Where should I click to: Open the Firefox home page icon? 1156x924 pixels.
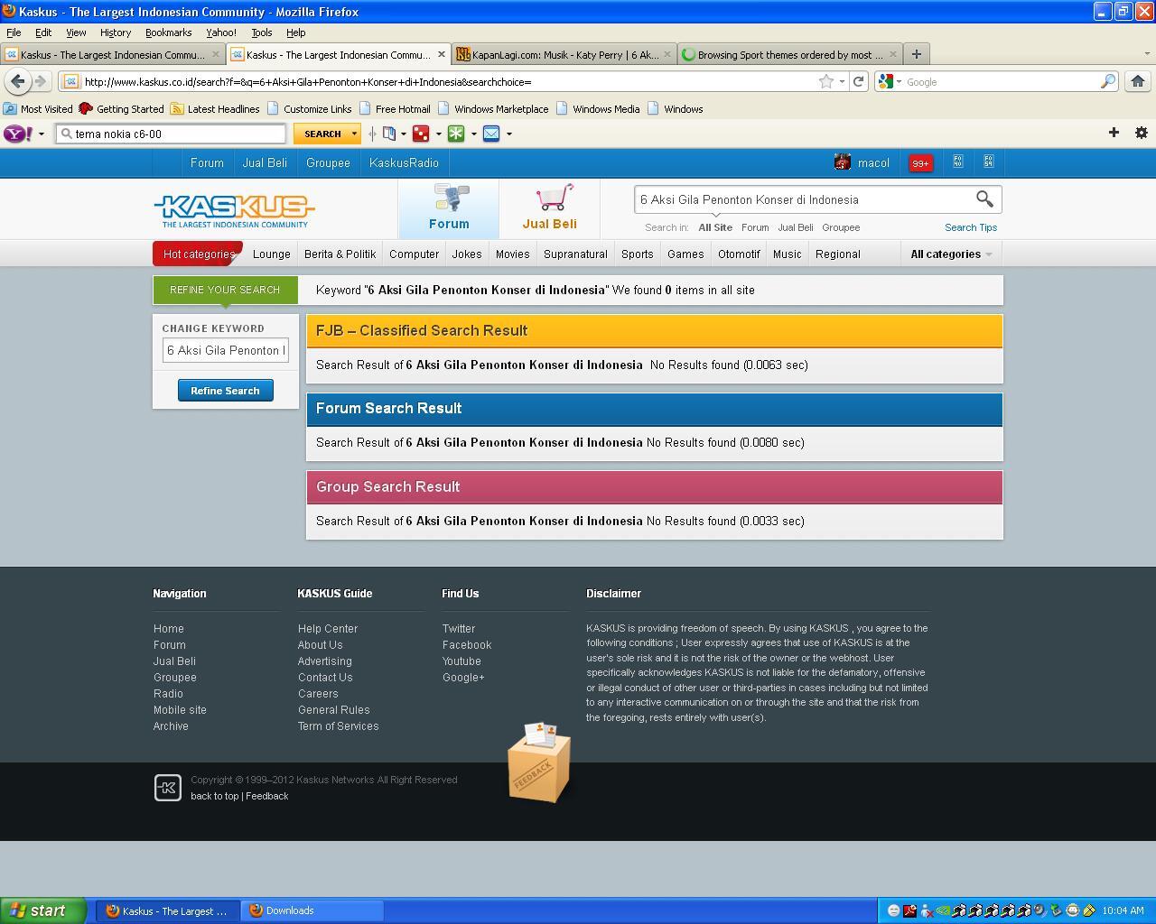pos(1138,81)
